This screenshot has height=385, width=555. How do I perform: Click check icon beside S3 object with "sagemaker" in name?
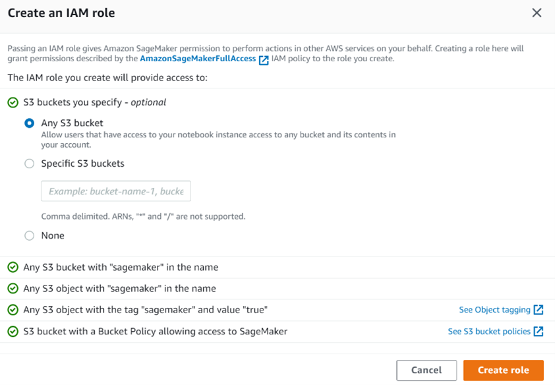click(13, 288)
